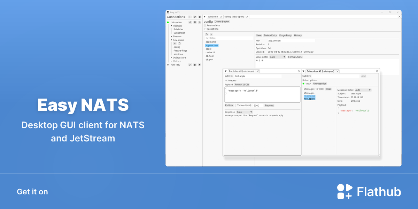418x209 pixels.
Task: Select the db.host key
Action: point(210,56)
